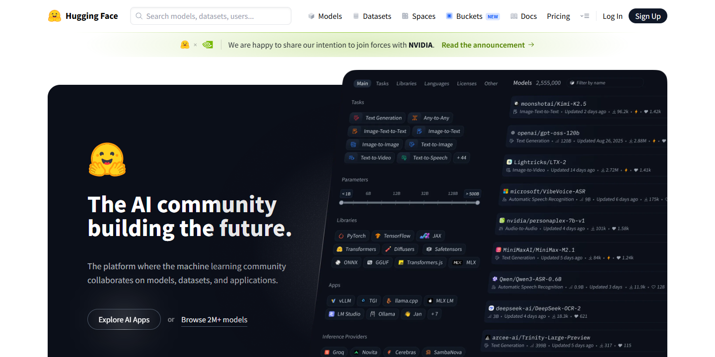
Task: Open Browse 2M+ models link
Action: click(x=214, y=320)
